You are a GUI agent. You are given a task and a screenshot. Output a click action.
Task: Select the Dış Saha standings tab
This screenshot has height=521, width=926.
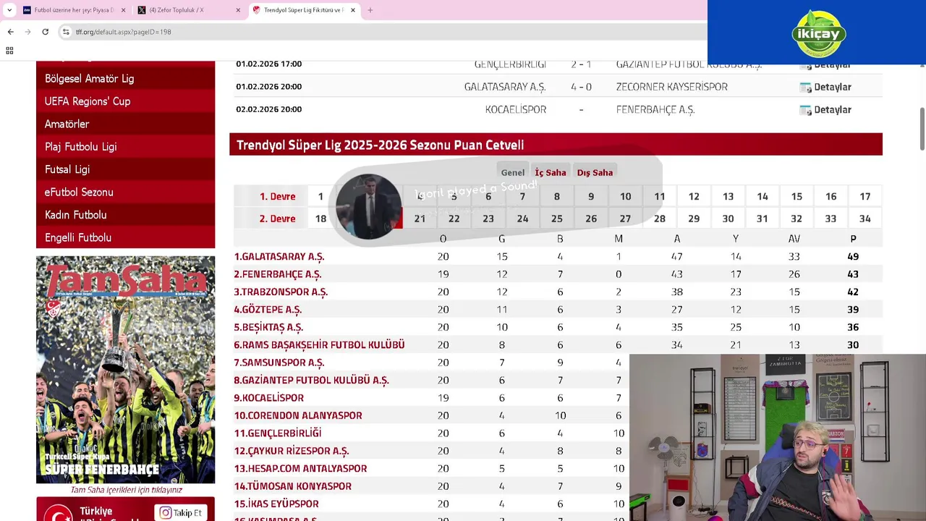[595, 172]
